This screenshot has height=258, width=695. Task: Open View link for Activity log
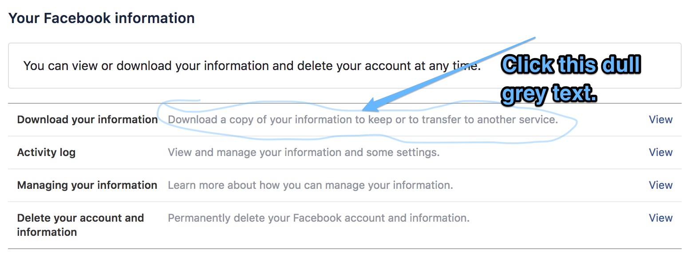660,152
